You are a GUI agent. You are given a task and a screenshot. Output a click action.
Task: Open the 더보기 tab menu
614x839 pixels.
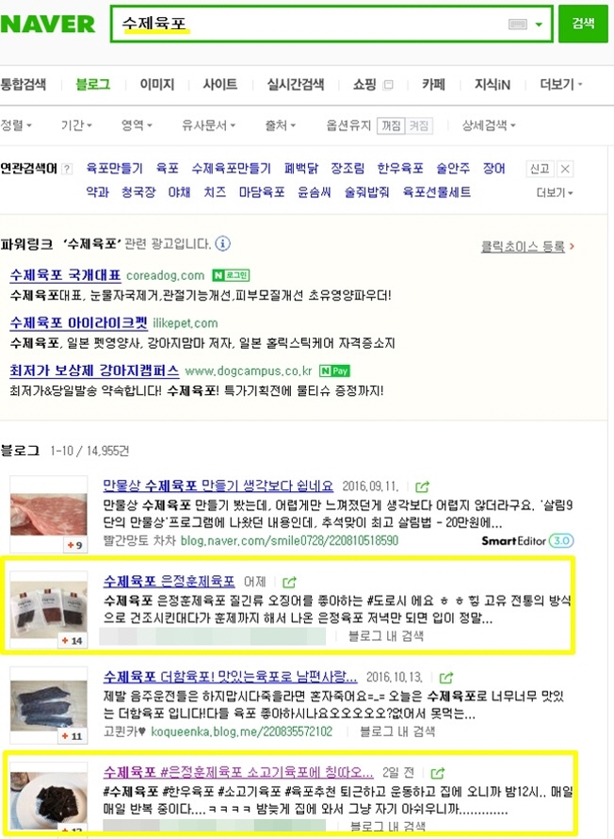(560, 85)
